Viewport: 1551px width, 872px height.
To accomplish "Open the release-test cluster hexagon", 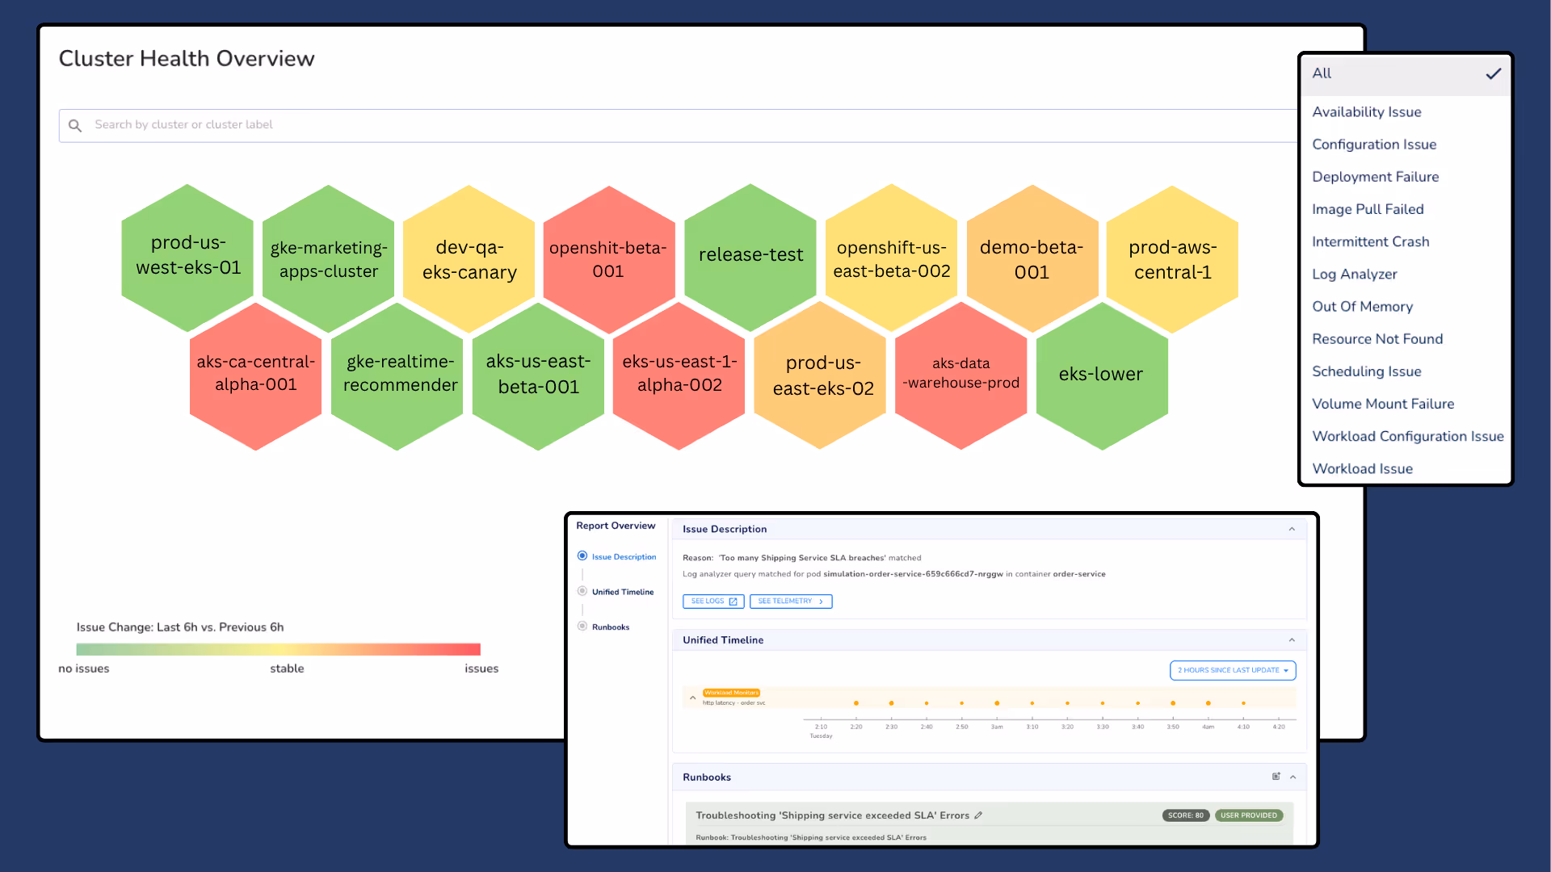I will (x=750, y=257).
